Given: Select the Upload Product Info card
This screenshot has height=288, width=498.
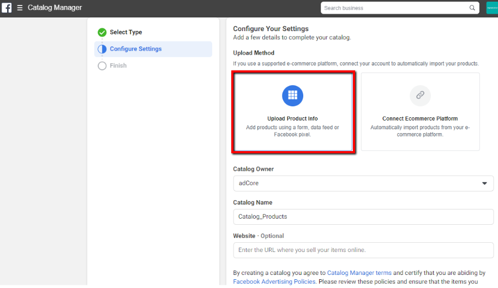Looking at the screenshot, I should tap(293, 111).
